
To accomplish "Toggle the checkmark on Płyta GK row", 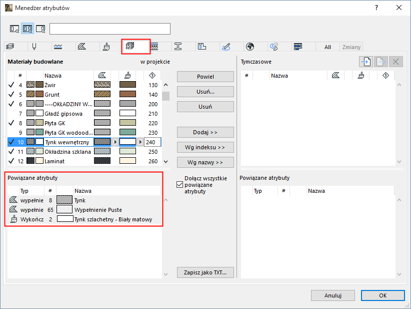I will 11,123.
